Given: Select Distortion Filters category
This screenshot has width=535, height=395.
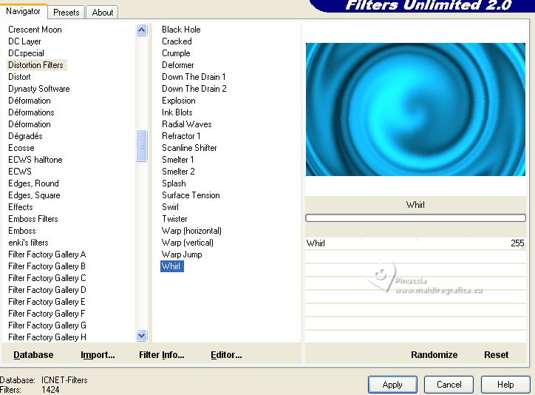Looking at the screenshot, I should point(35,65).
